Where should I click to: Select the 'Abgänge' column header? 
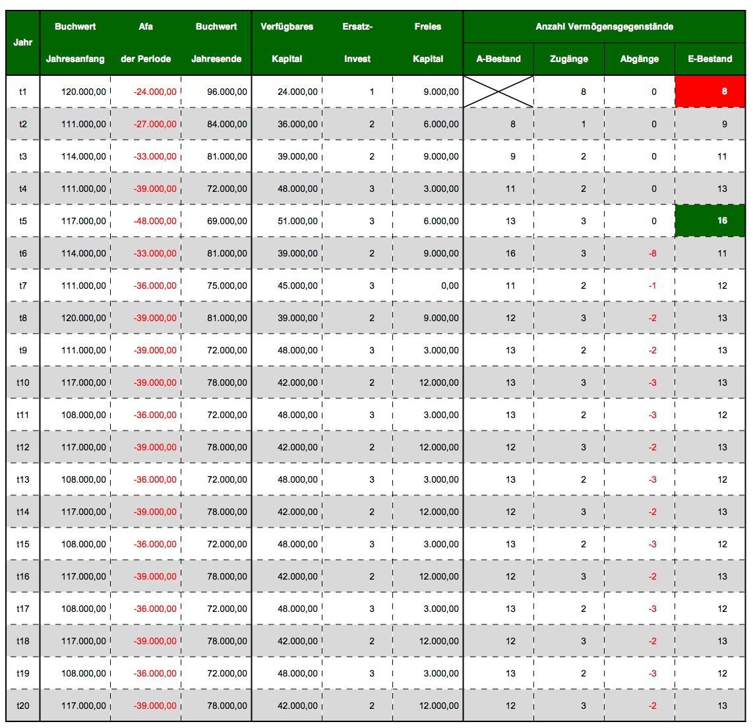pyautogui.click(x=640, y=59)
